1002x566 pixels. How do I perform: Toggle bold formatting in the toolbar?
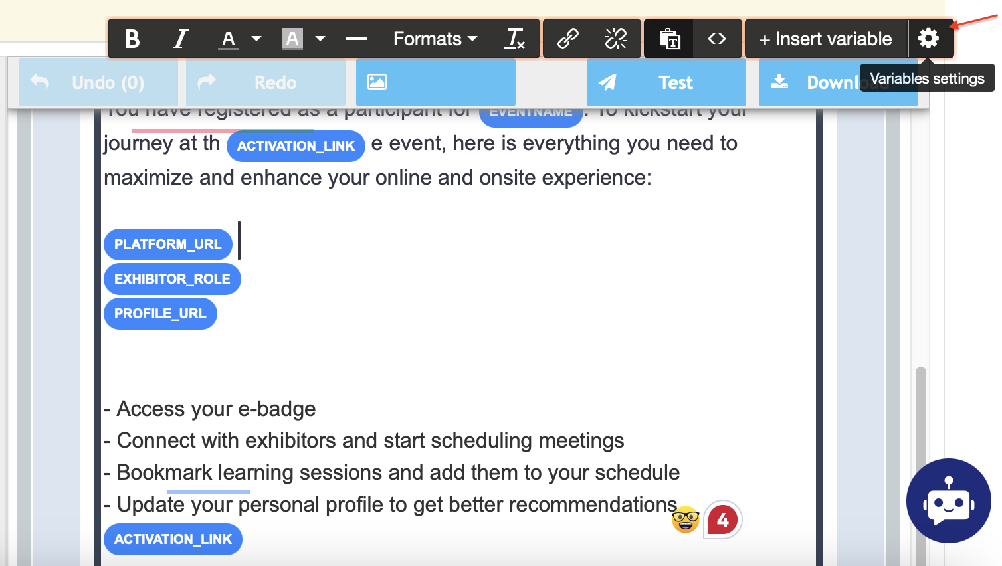(x=132, y=39)
